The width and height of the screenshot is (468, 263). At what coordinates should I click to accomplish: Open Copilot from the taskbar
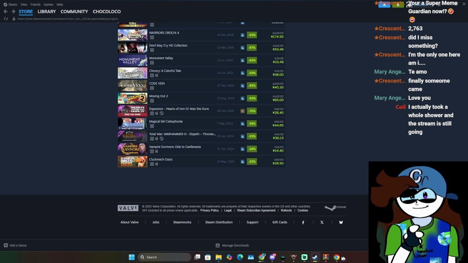(x=229, y=257)
